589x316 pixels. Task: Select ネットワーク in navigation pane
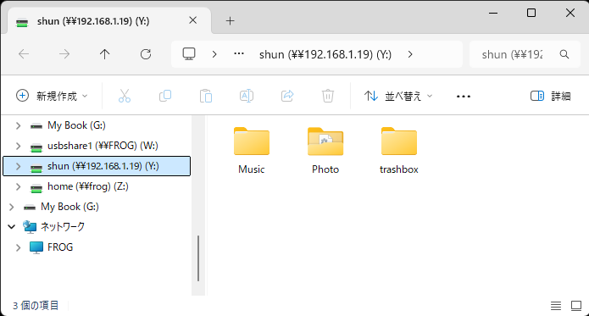[63, 227]
